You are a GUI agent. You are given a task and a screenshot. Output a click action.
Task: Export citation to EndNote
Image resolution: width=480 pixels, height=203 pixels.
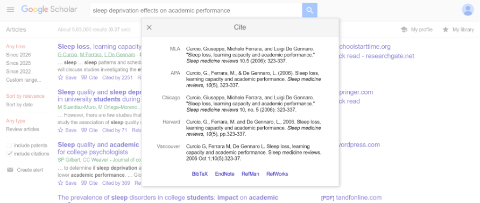click(x=225, y=174)
